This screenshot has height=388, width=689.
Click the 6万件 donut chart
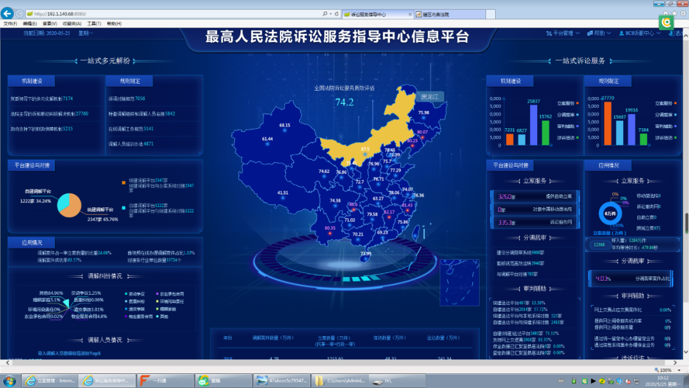(610, 214)
